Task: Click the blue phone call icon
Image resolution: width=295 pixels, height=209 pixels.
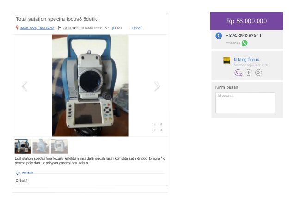Action: pyautogui.click(x=219, y=36)
